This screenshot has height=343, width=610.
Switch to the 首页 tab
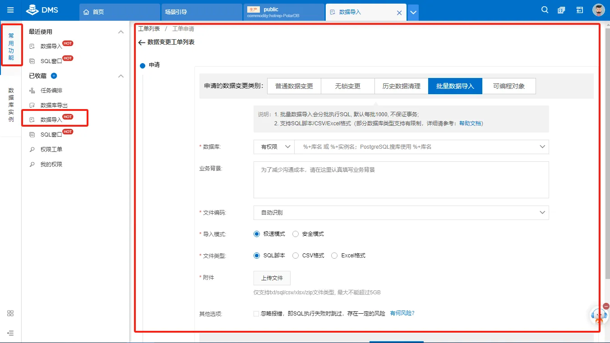click(120, 12)
